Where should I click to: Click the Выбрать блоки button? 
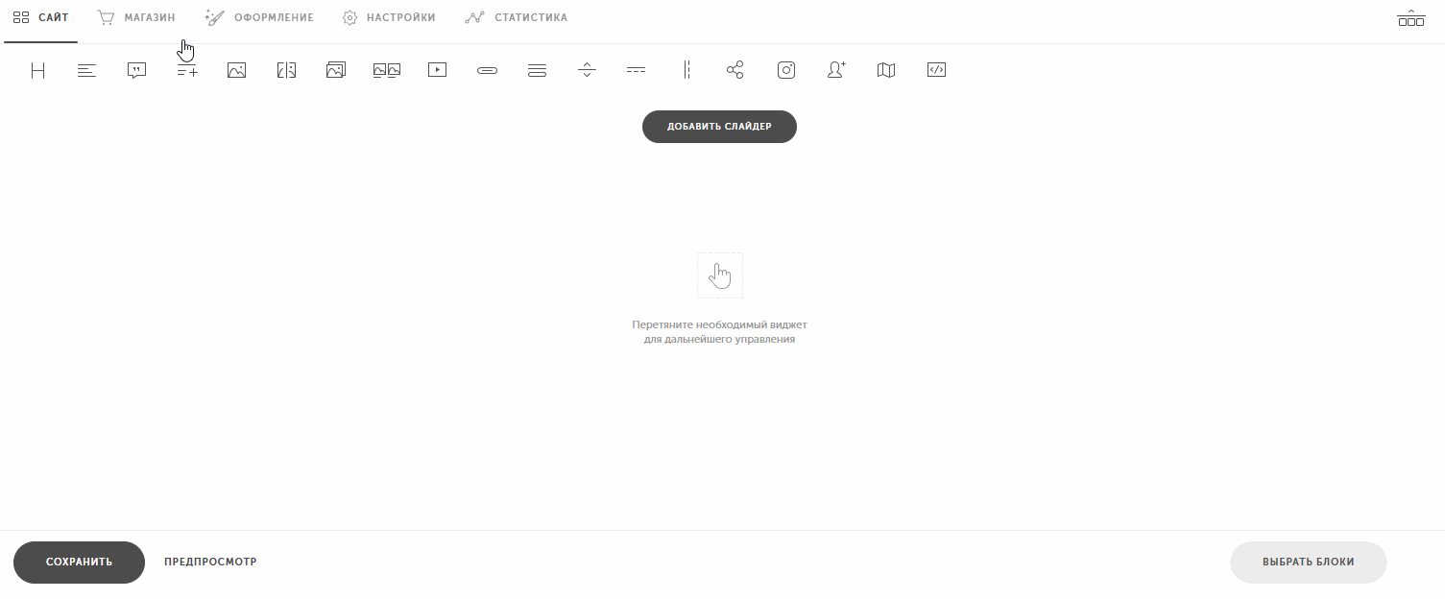(x=1308, y=563)
